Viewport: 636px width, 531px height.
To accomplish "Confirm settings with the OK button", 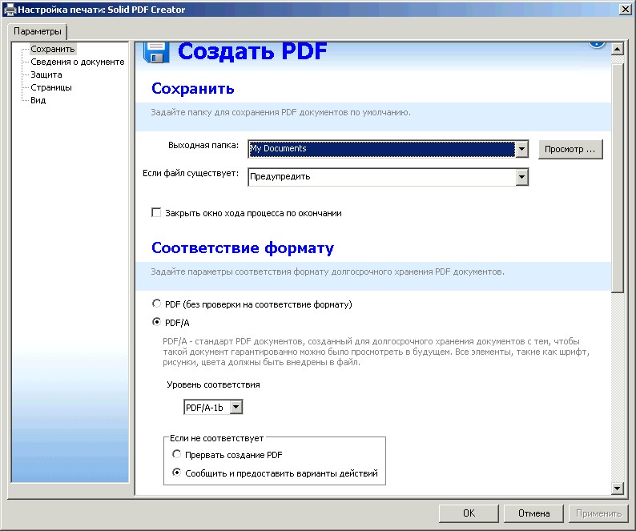I will pos(469,513).
